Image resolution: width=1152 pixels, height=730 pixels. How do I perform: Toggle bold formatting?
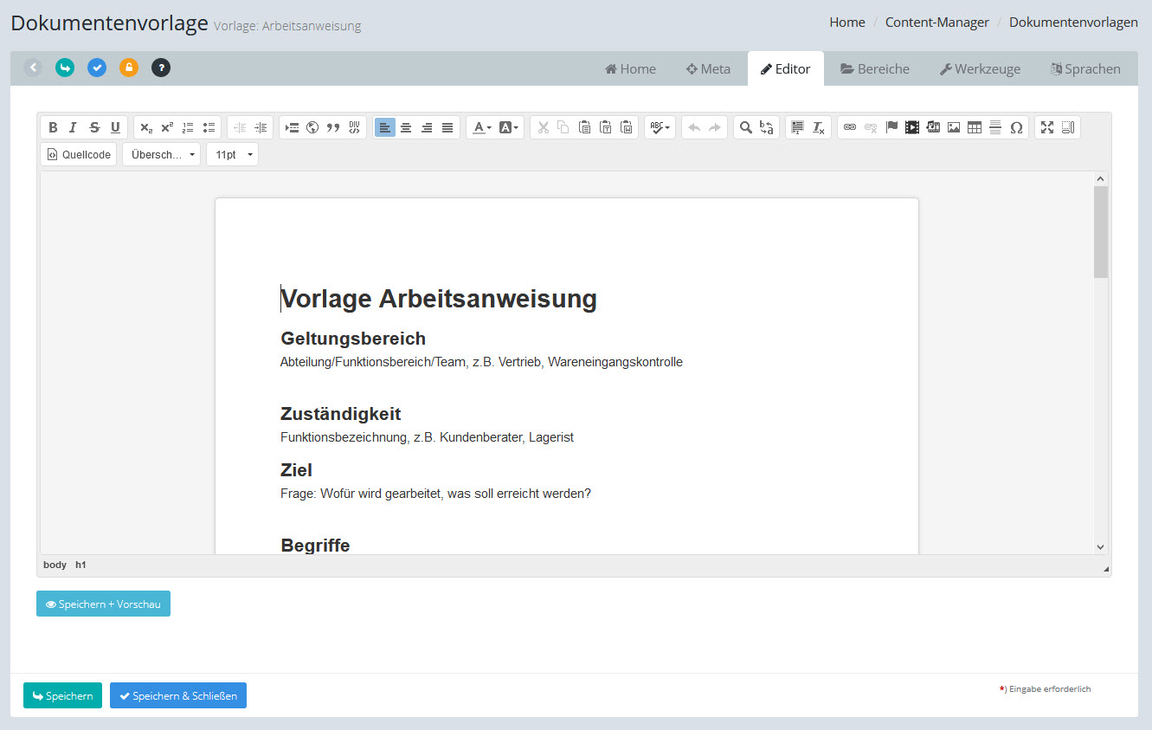click(x=53, y=127)
